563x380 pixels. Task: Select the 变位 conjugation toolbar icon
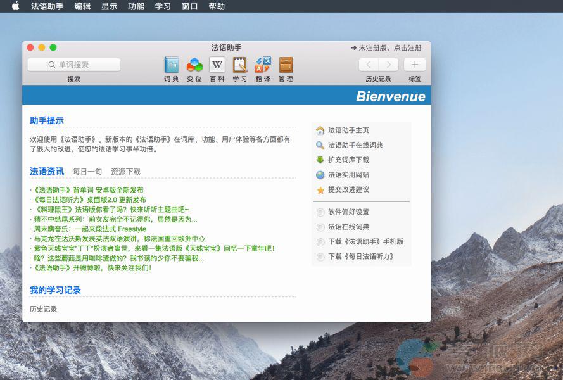pos(194,65)
